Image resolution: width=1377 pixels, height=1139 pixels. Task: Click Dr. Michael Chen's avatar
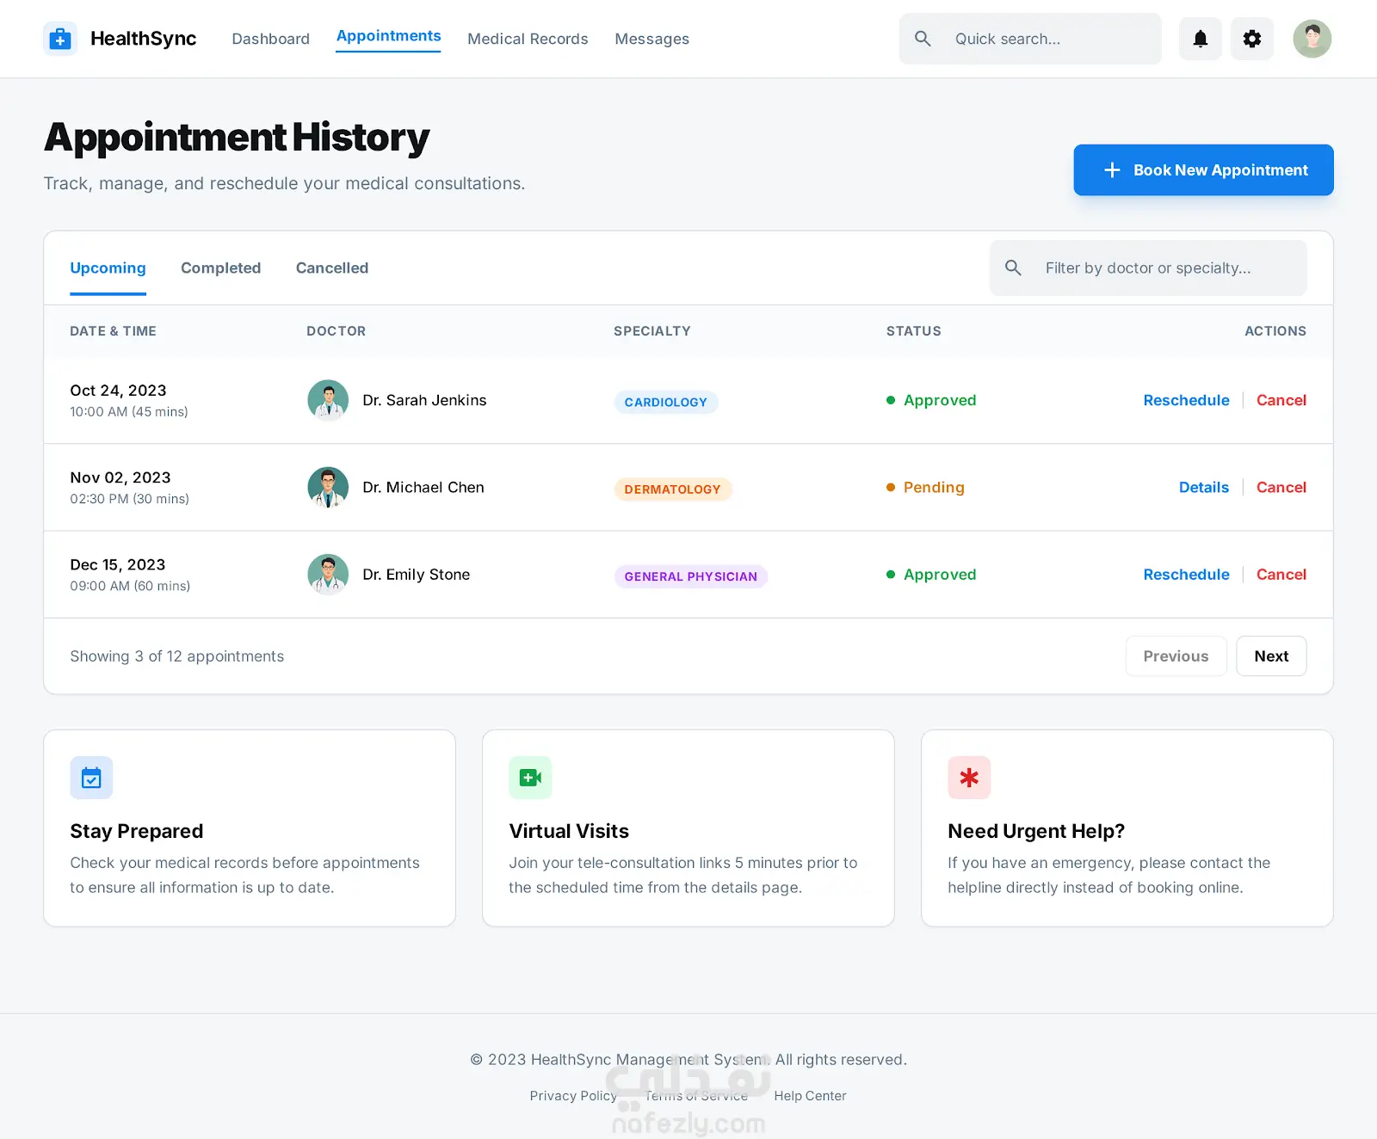[x=328, y=488]
